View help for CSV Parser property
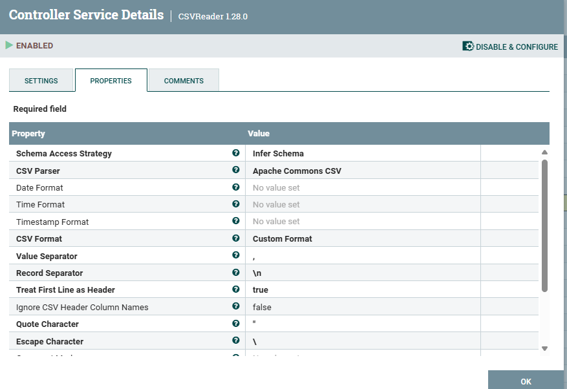Screen dimensions: 567x389 (236, 170)
